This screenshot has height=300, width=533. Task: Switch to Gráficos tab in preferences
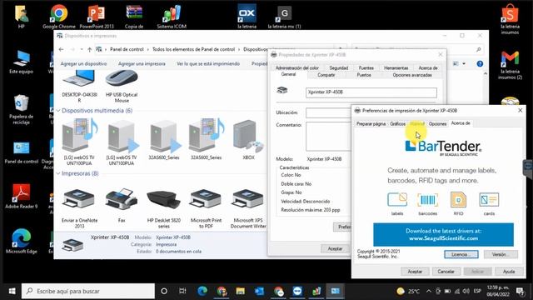[x=397, y=124]
